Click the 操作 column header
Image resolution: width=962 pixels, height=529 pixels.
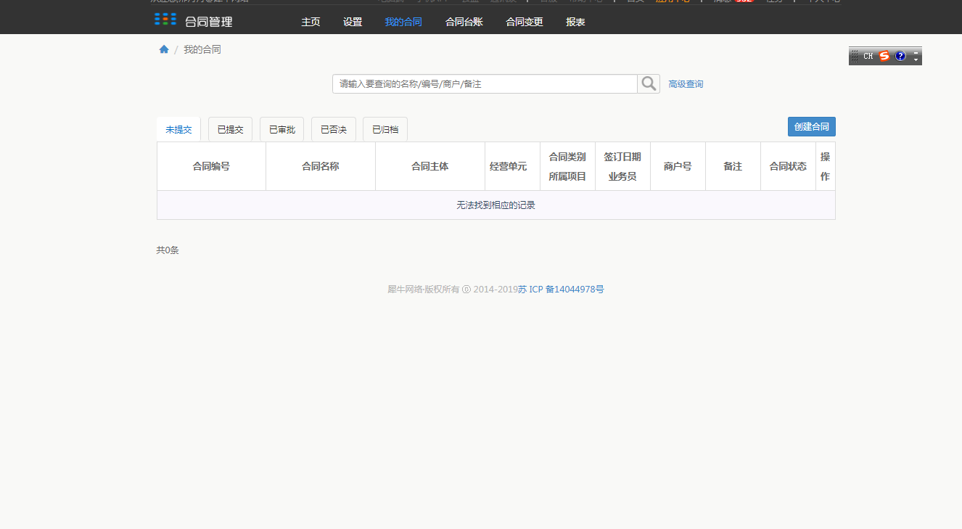coord(826,166)
